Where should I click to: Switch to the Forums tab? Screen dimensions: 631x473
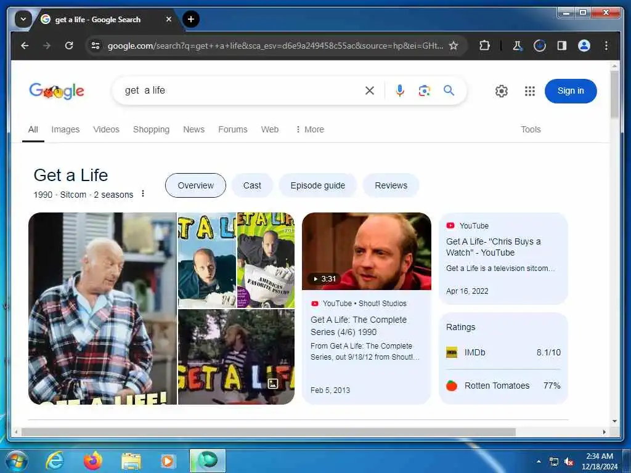tap(232, 129)
